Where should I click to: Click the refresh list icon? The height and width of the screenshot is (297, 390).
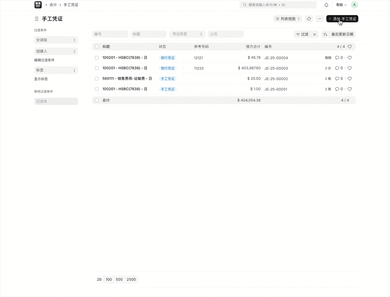[309, 19]
